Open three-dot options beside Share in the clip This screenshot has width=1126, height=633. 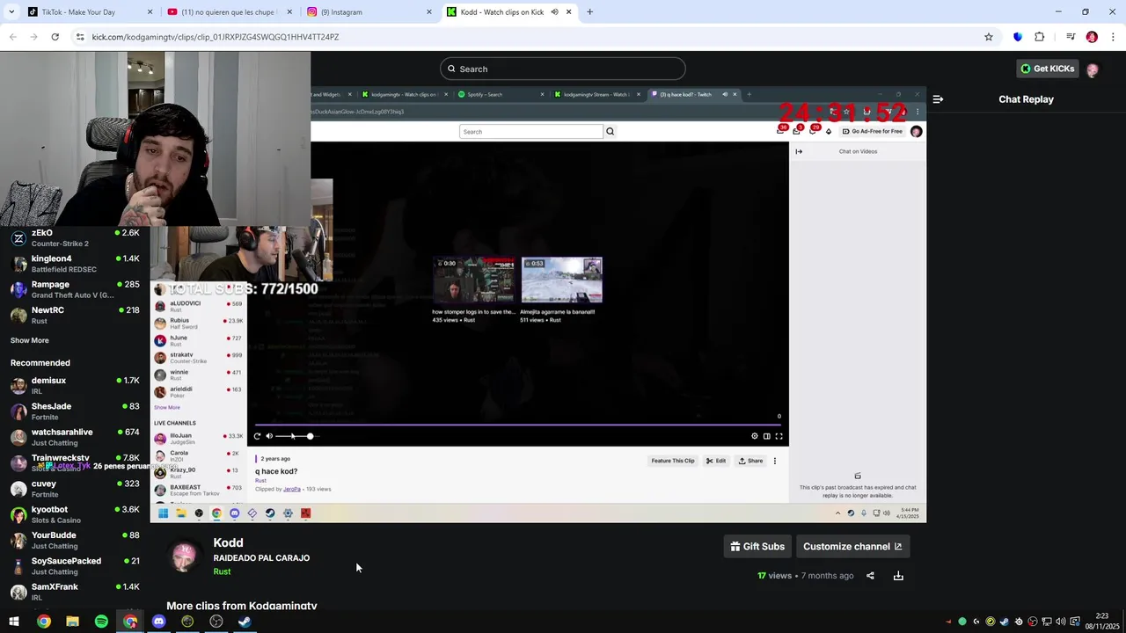tap(775, 461)
